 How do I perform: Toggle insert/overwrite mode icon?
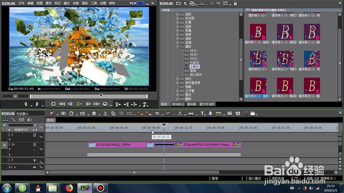(5, 120)
